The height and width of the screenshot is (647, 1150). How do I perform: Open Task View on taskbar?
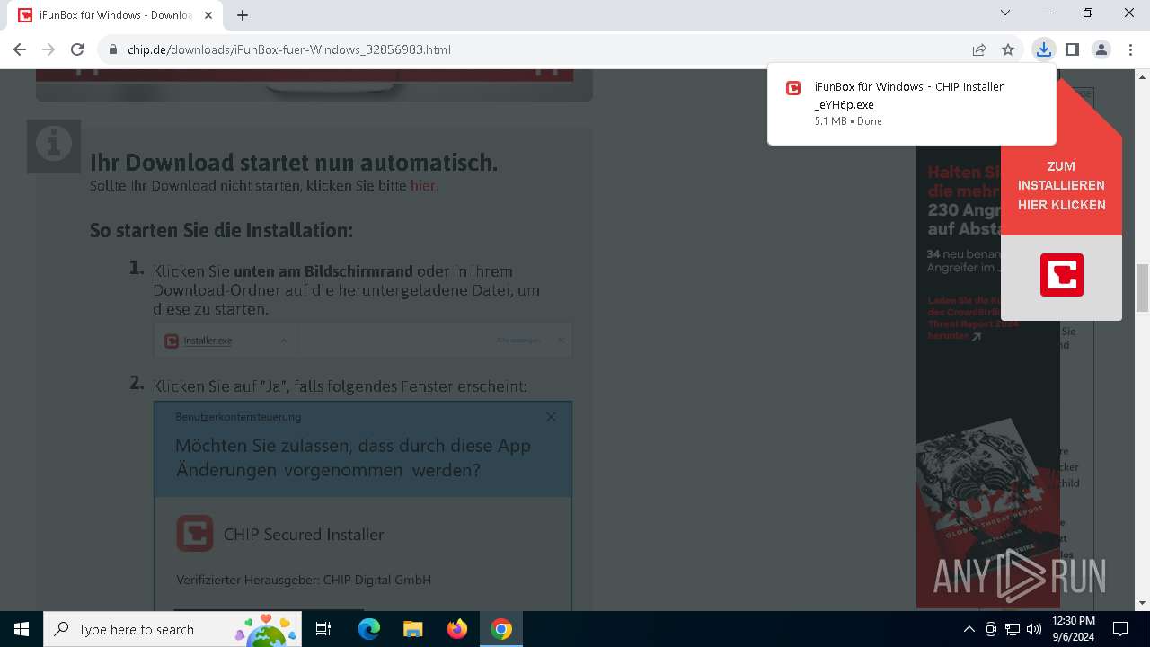point(323,629)
